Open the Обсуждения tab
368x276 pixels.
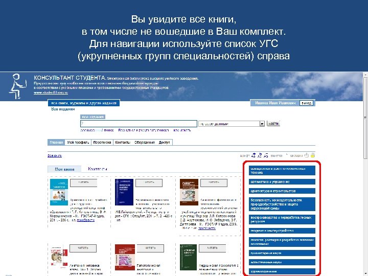[x=144, y=143]
